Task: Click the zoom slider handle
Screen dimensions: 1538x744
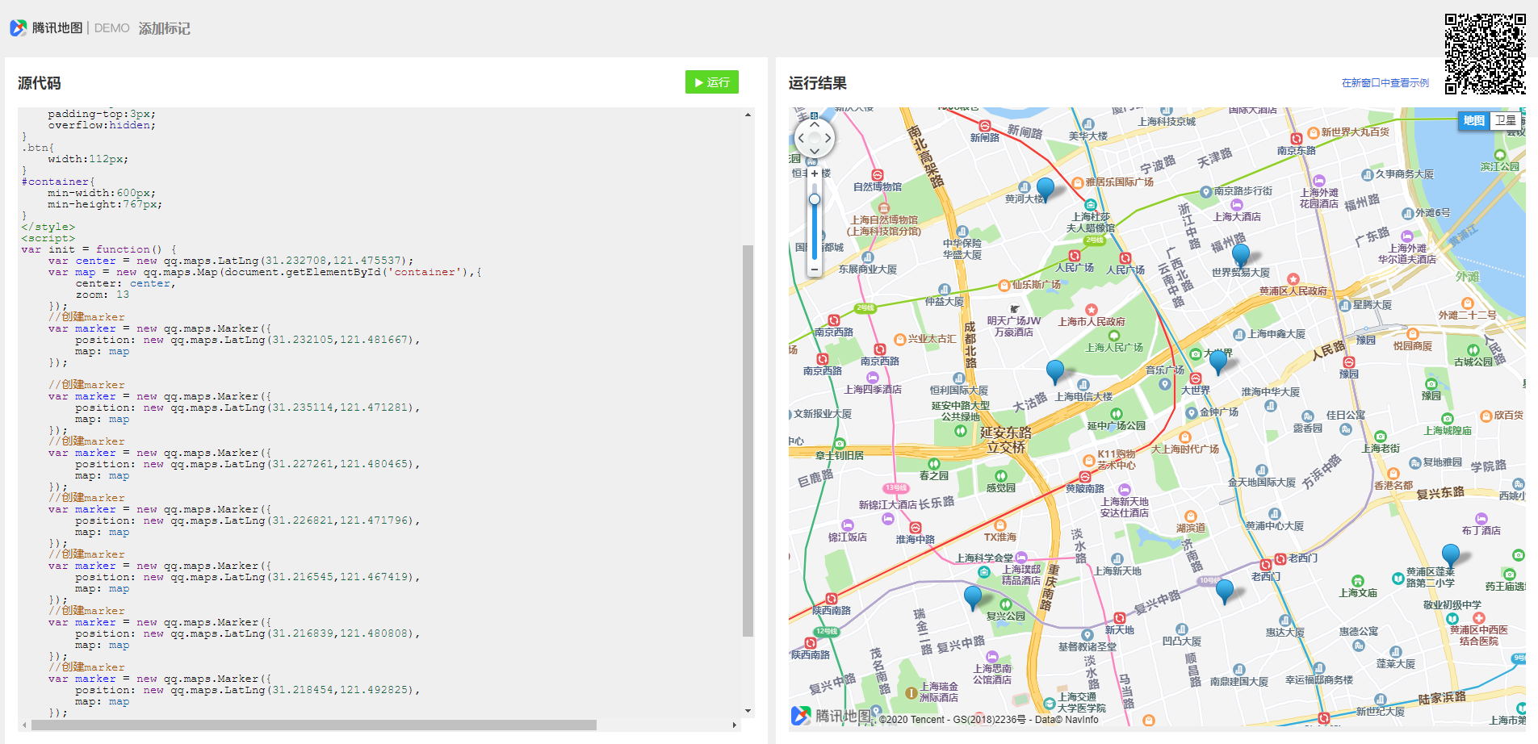Action: [815, 199]
